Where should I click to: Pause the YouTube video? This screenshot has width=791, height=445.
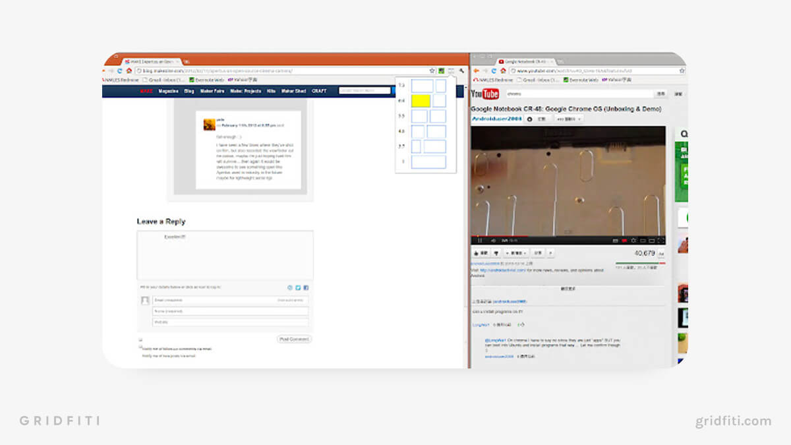tap(480, 240)
